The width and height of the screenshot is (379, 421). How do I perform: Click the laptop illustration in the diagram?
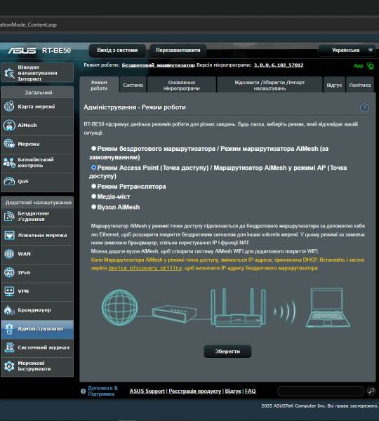click(x=328, y=308)
